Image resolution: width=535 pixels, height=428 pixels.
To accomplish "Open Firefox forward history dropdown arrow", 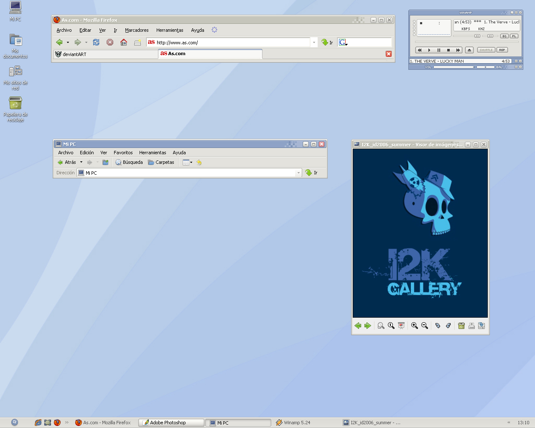I will point(86,42).
